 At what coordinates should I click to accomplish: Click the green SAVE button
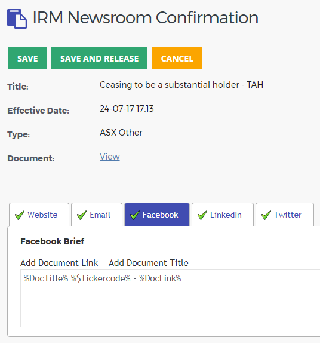pos(27,59)
